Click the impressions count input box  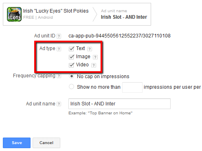pyautogui.click(x=132, y=88)
